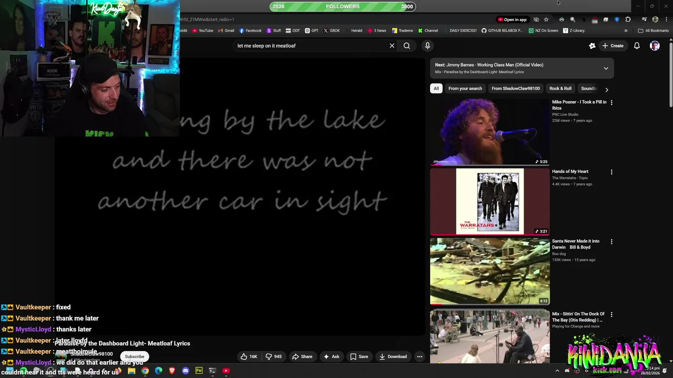Open GITHUB BELABOX bookmark
The image size is (673, 378).
click(x=503, y=30)
